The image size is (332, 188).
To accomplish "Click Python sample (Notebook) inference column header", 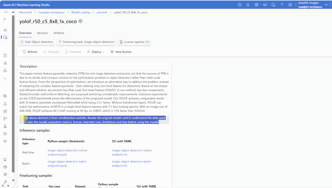I will point(66,141).
